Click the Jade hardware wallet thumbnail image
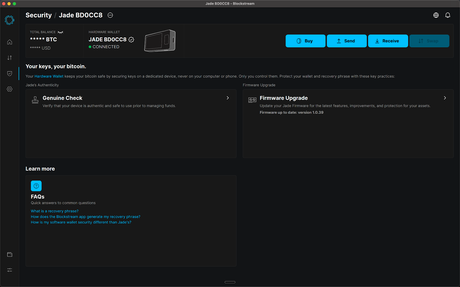460x287 pixels. tap(160, 41)
